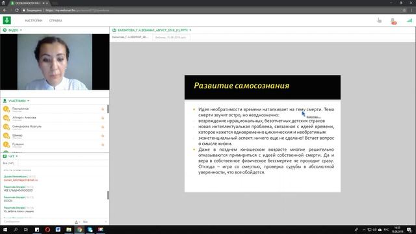Click the ГостьАлиса participant avatar
This screenshot has width=416, height=234.
(x=6, y=109)
